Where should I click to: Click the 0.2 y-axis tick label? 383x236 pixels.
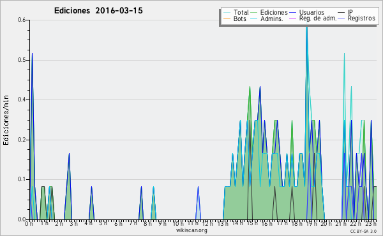(22, 140)
